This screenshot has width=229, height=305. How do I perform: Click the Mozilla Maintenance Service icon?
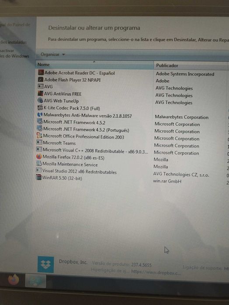[x=39, y=163]
